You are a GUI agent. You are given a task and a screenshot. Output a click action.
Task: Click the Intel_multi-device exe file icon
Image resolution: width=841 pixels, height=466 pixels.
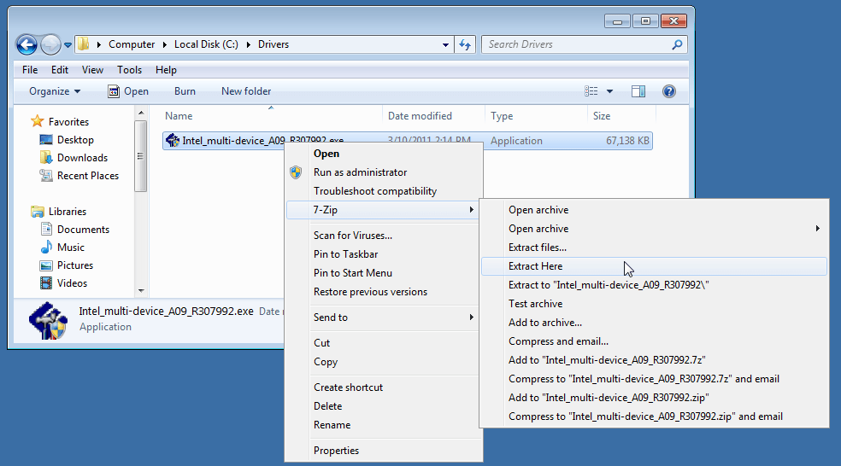[x=172, y=140]
